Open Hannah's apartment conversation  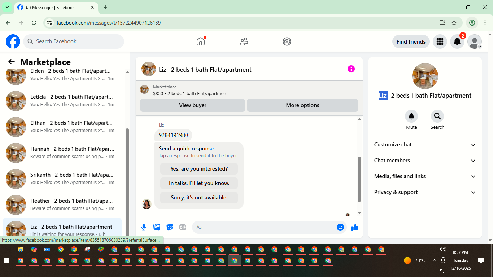point(62,153)
